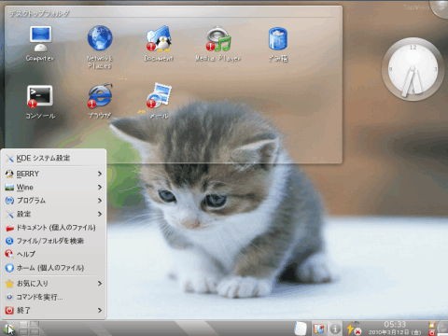Switch to the bottom-right desktop in the pager

pos(35,331)
